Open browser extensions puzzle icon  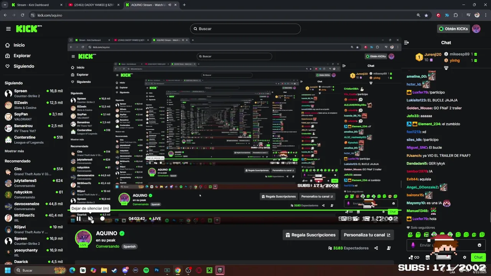click(x=456, y=15)
